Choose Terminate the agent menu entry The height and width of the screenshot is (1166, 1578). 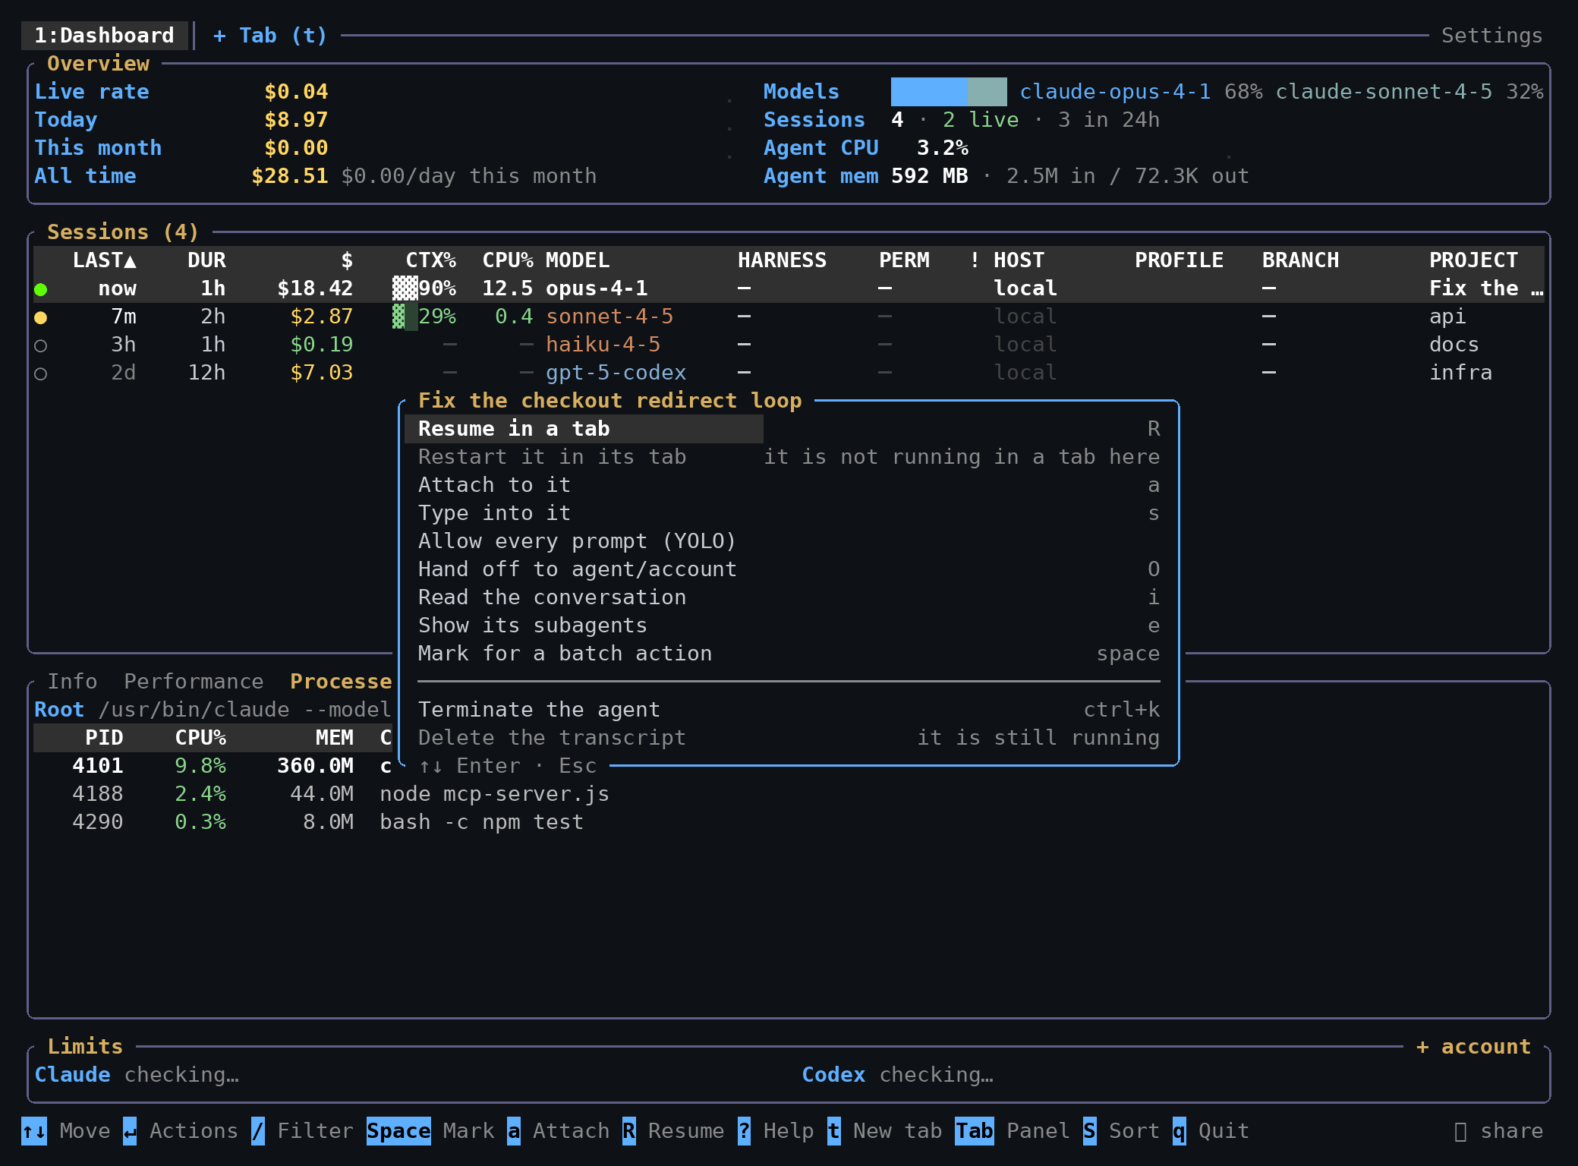(x=789, y=710)
